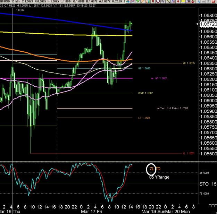
Task: Click the 1.0687 crosshair price label
Action: (20, 10)
